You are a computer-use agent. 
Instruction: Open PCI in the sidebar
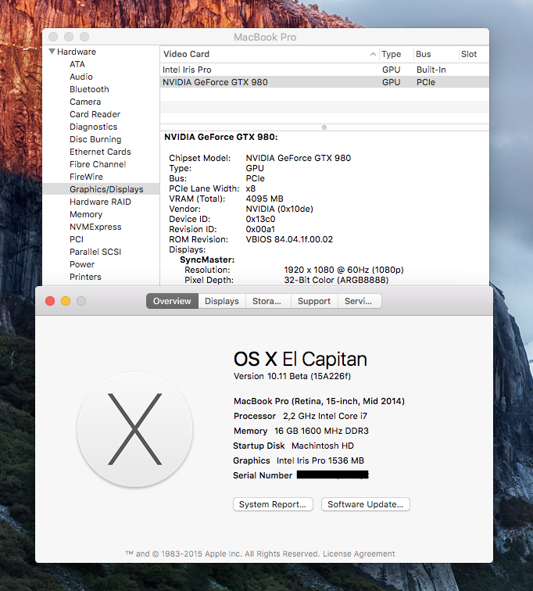(x=77, y=239)
